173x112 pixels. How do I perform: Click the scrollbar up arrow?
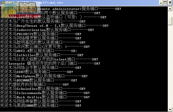tap(170, 9)
